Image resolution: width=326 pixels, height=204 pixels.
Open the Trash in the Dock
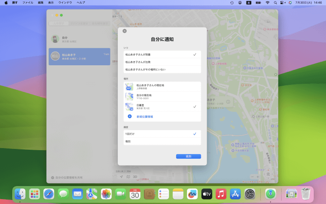click(306, 194)
